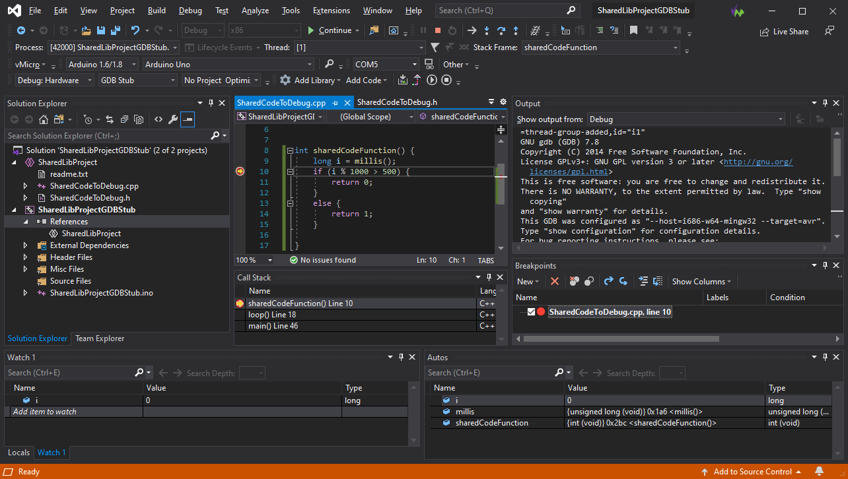Click the vMicro circular play icon
Image resolution: width=848 pixels, height=479 pixels.
[432, 80]
